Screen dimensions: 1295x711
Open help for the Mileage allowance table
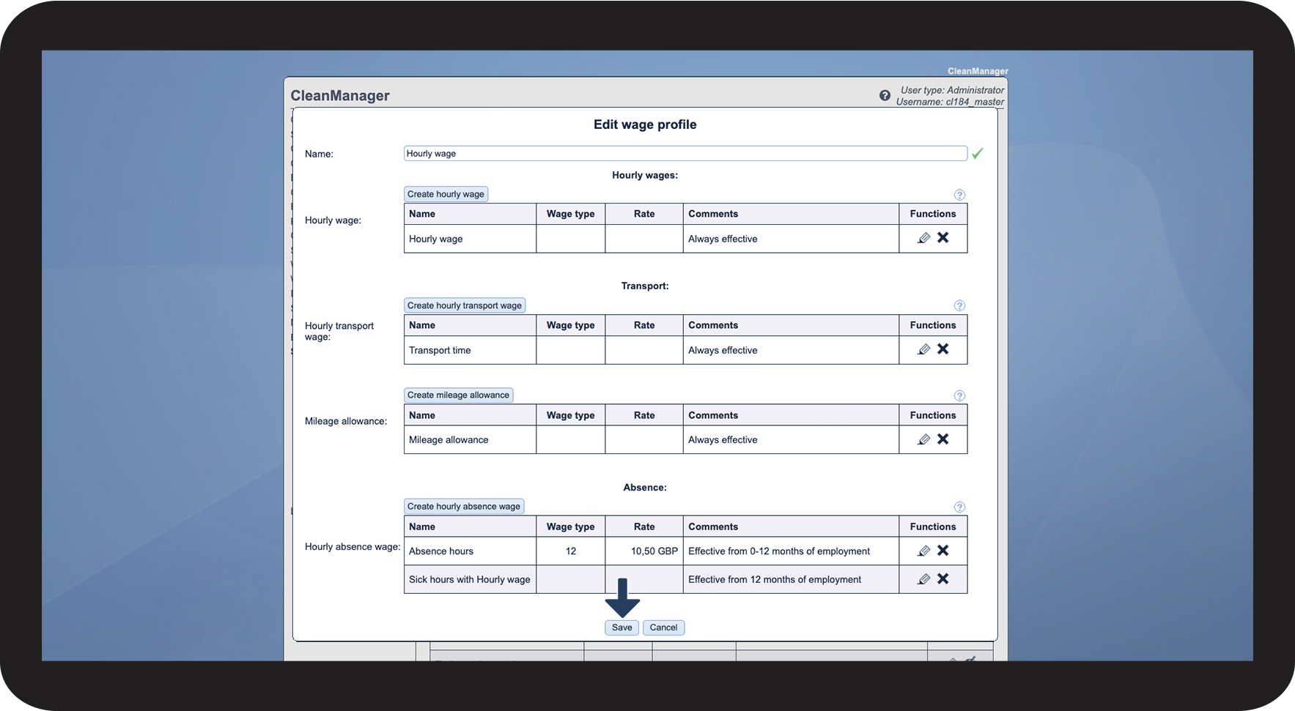[x=959, y=395]
